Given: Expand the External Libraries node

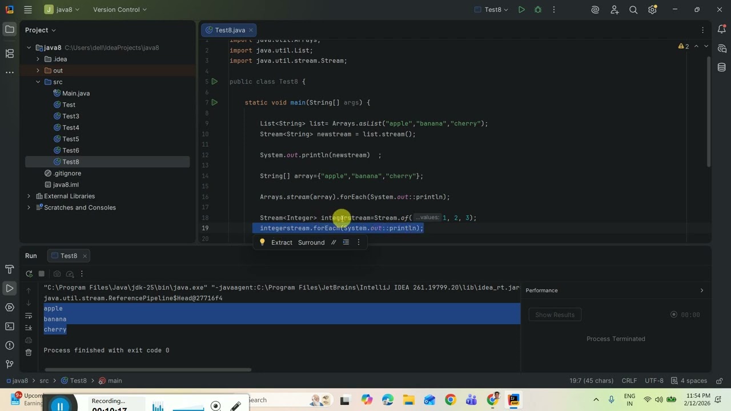Looking at the screenshot, I should tap(29, 196).
